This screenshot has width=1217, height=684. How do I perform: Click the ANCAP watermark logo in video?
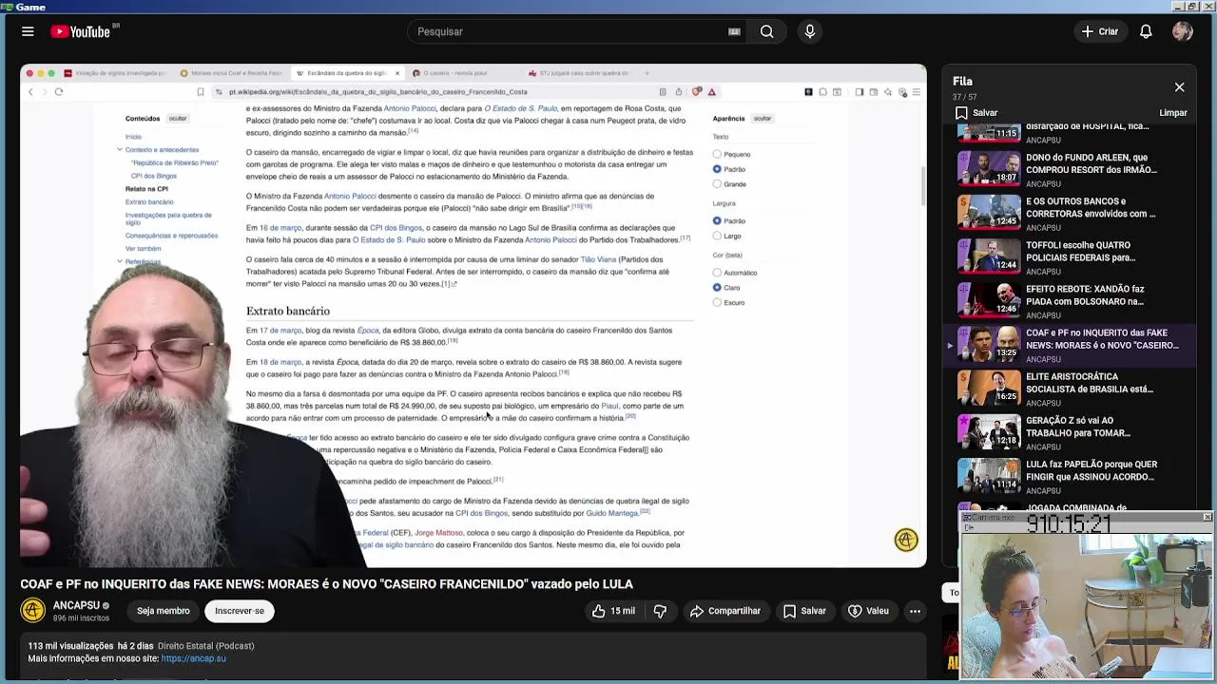pos(906,540)
